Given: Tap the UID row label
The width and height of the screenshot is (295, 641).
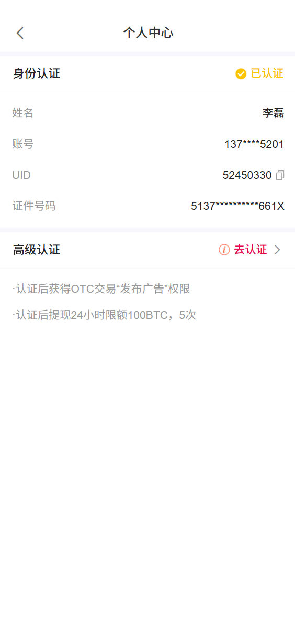Looking at the screenshot, I should [21, 175].
